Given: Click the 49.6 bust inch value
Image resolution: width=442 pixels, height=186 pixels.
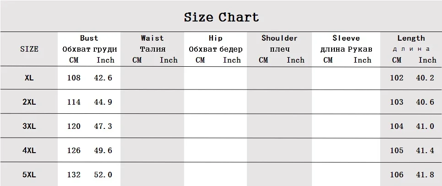Looking at the screenshot, I should (x=104, y=150).
